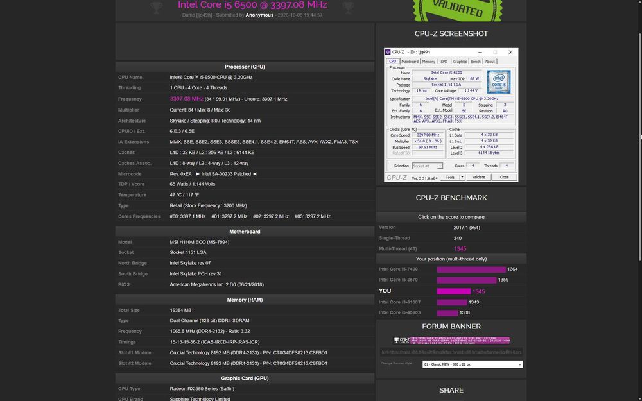Click the green VALIDATED badge

click(457, 10)
